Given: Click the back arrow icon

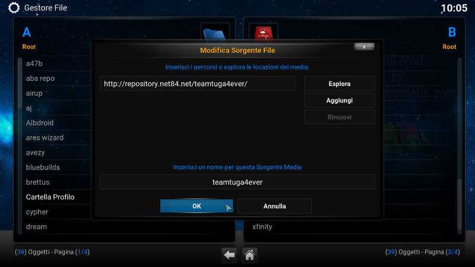Looking at the screenshot, I should 229,255.
